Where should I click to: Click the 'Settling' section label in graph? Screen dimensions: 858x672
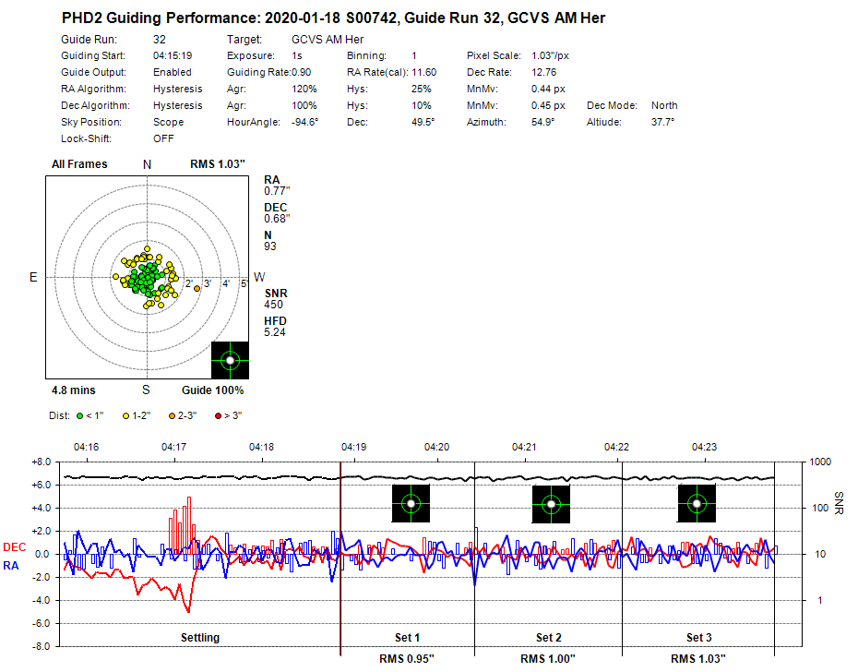pos(200,638)
